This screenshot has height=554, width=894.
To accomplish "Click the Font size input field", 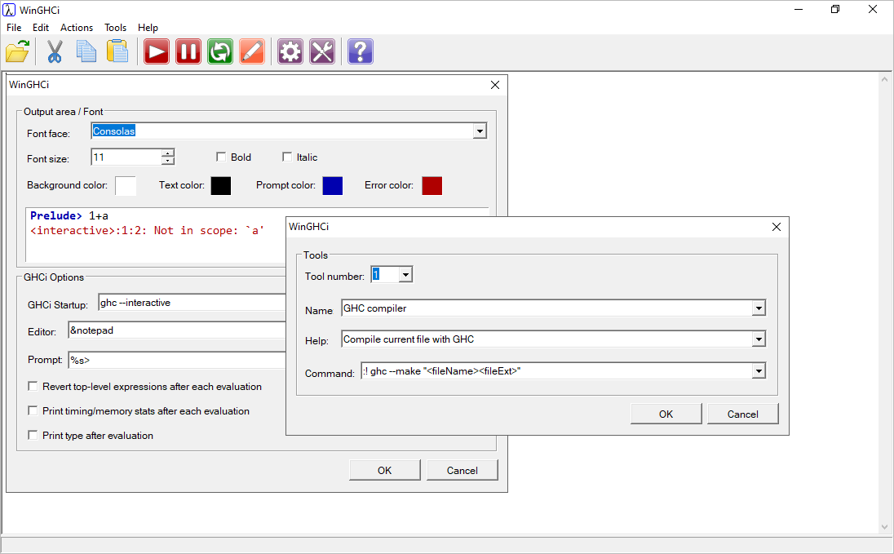I will 126,157.
